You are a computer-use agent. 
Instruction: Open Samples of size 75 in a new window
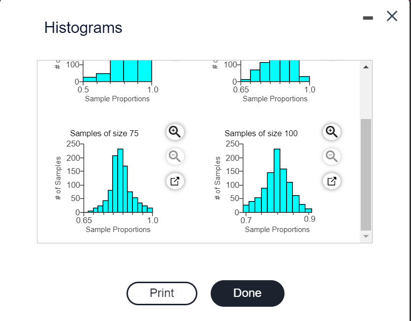tap(174, 181)
